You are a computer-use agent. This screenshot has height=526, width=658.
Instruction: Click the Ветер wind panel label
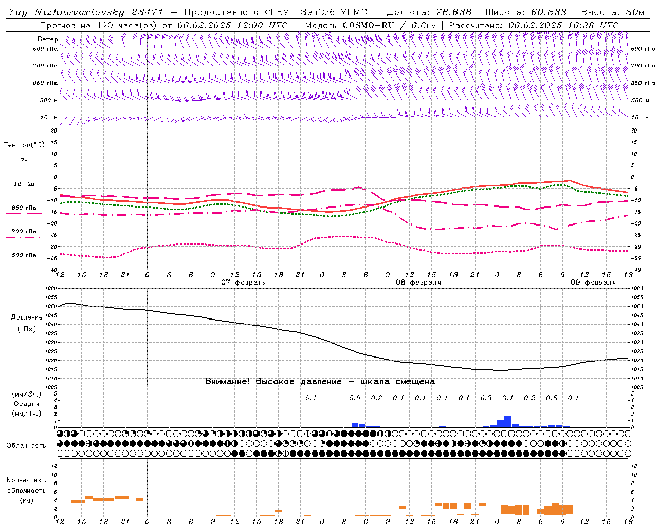tap(48, 39)
